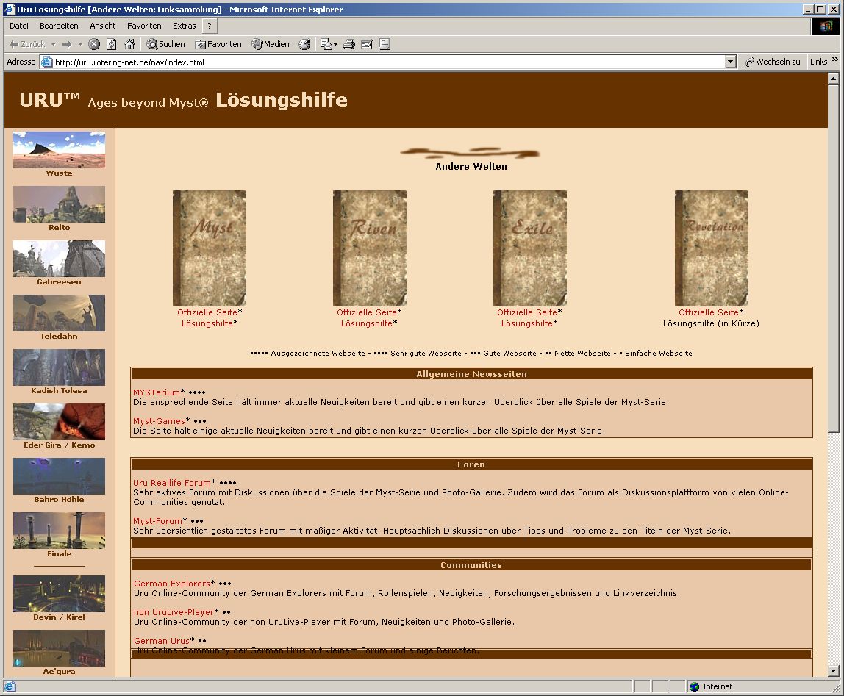Click the Refresh page icon
The image size is (844, 696).
tap(112, 44)
